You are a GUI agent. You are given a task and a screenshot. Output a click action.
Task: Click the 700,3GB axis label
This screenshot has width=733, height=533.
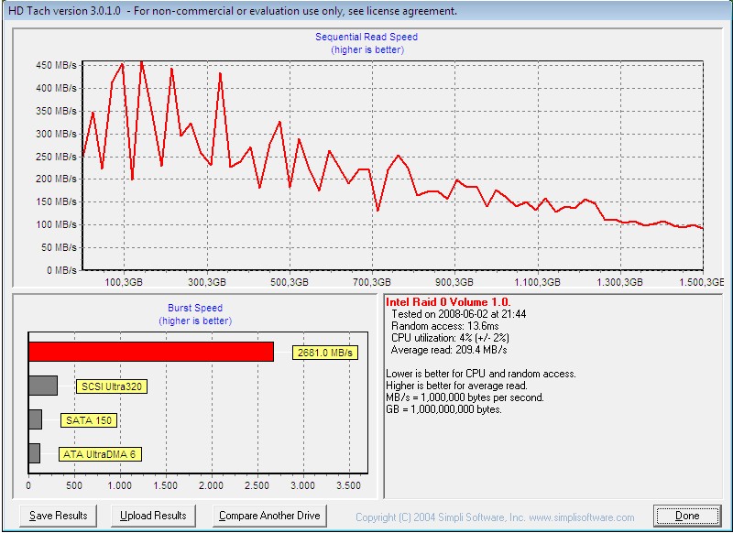(372, 282)
